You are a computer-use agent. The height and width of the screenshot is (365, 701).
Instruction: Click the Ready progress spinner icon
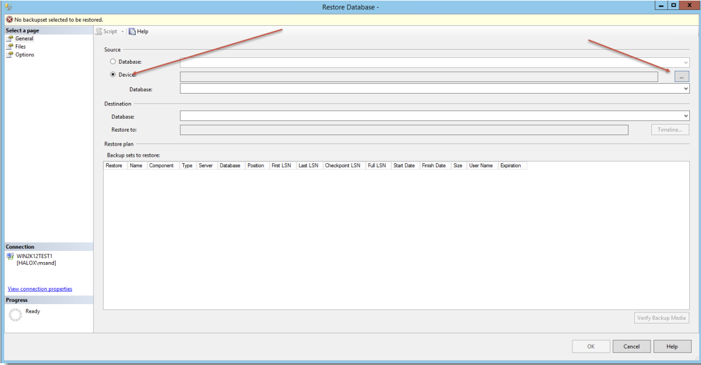[x=15, y=315]
